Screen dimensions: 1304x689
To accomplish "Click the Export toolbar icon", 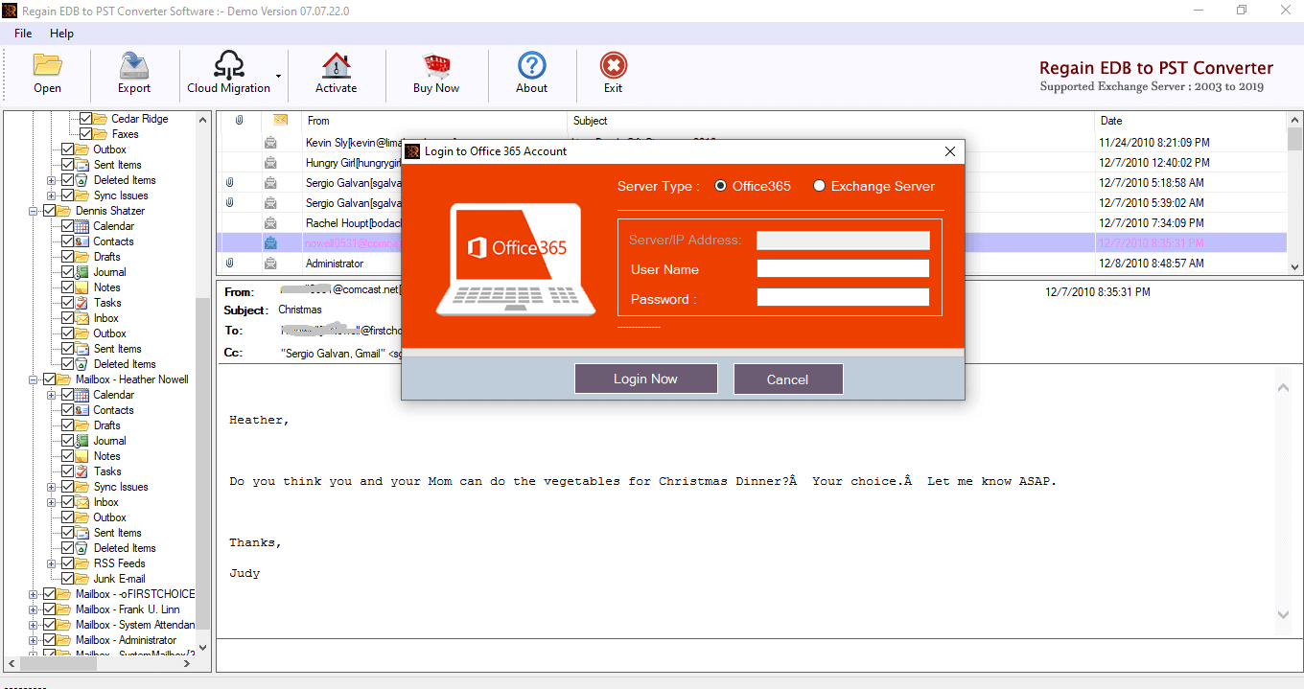I will 134,66.
